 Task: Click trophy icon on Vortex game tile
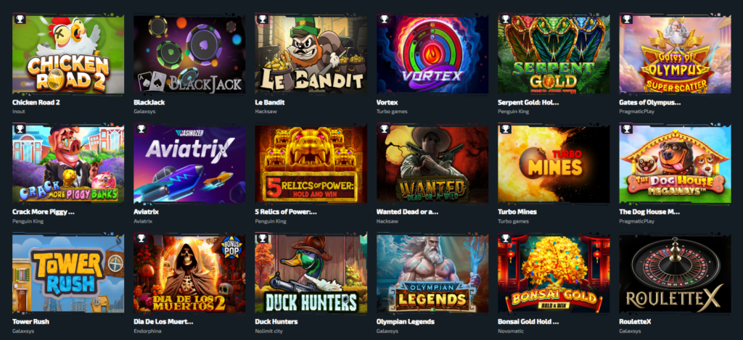384,20
